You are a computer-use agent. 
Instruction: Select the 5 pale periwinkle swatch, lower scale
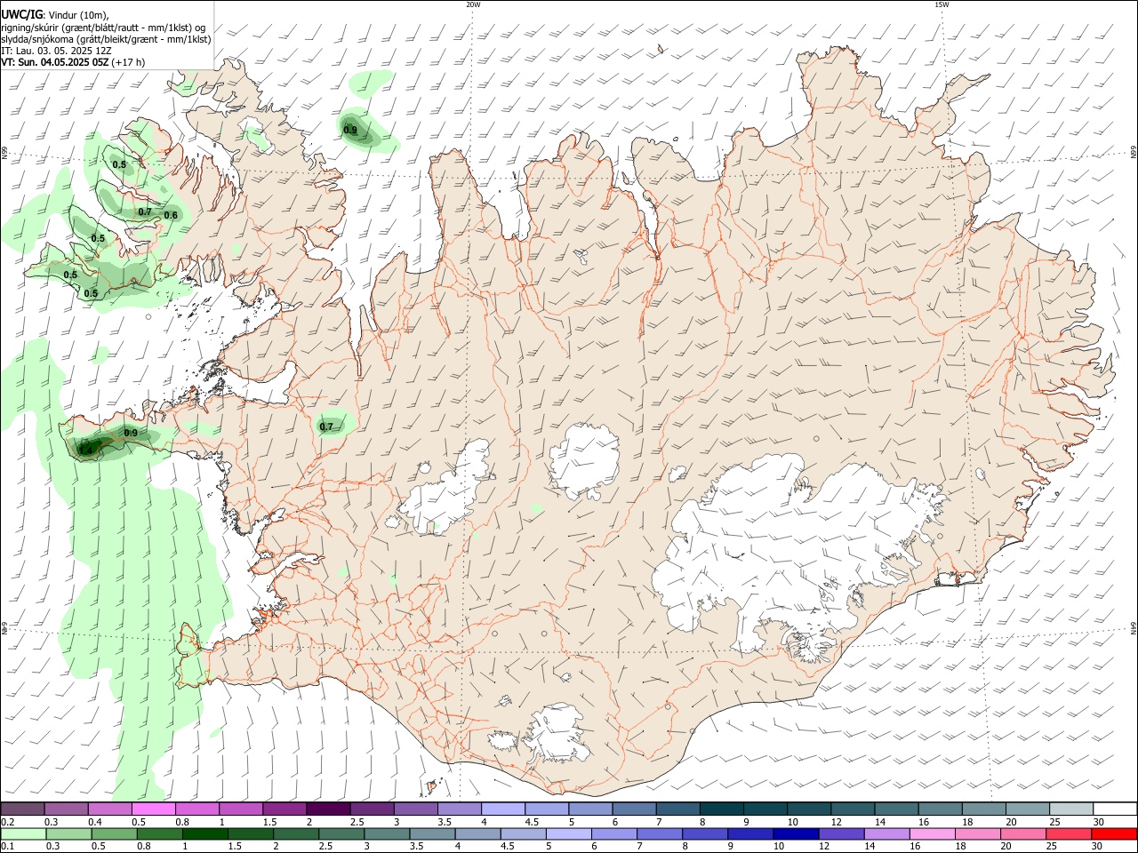coord(568,833)
